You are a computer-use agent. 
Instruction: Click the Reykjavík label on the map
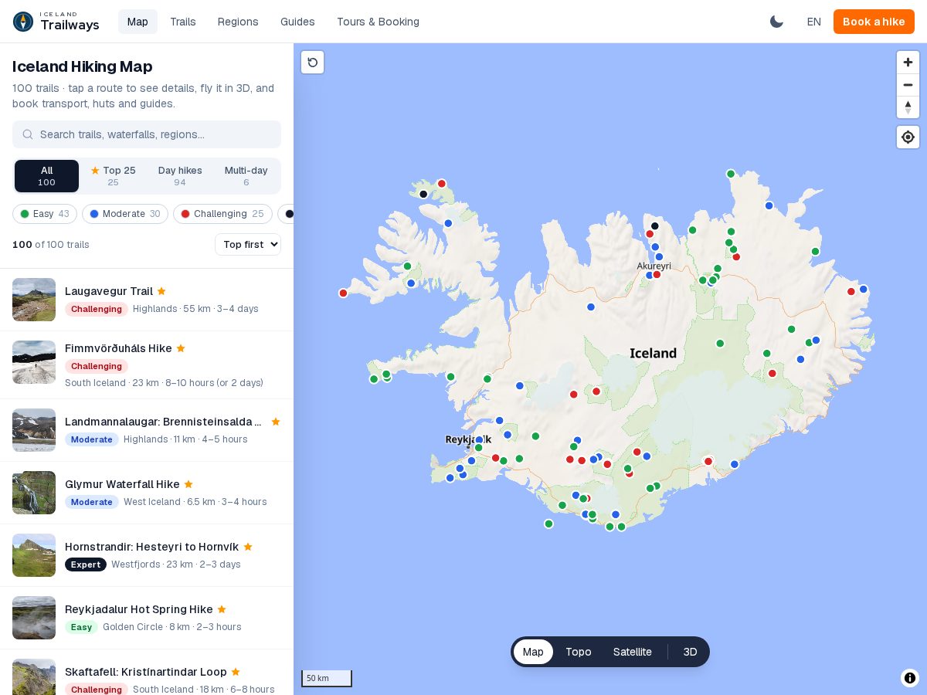(468, 439)
